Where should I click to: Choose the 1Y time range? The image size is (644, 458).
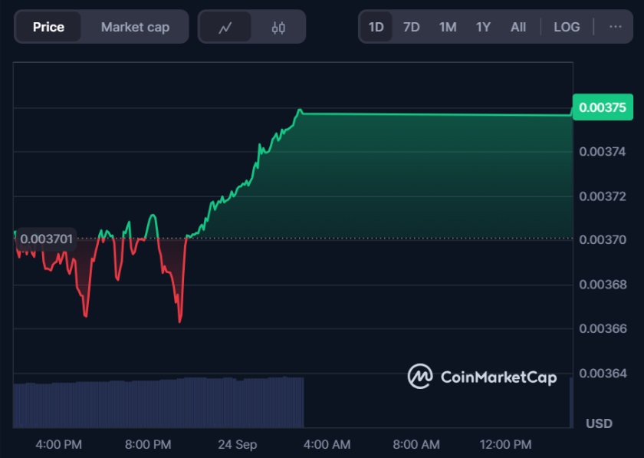pos(483,27)
